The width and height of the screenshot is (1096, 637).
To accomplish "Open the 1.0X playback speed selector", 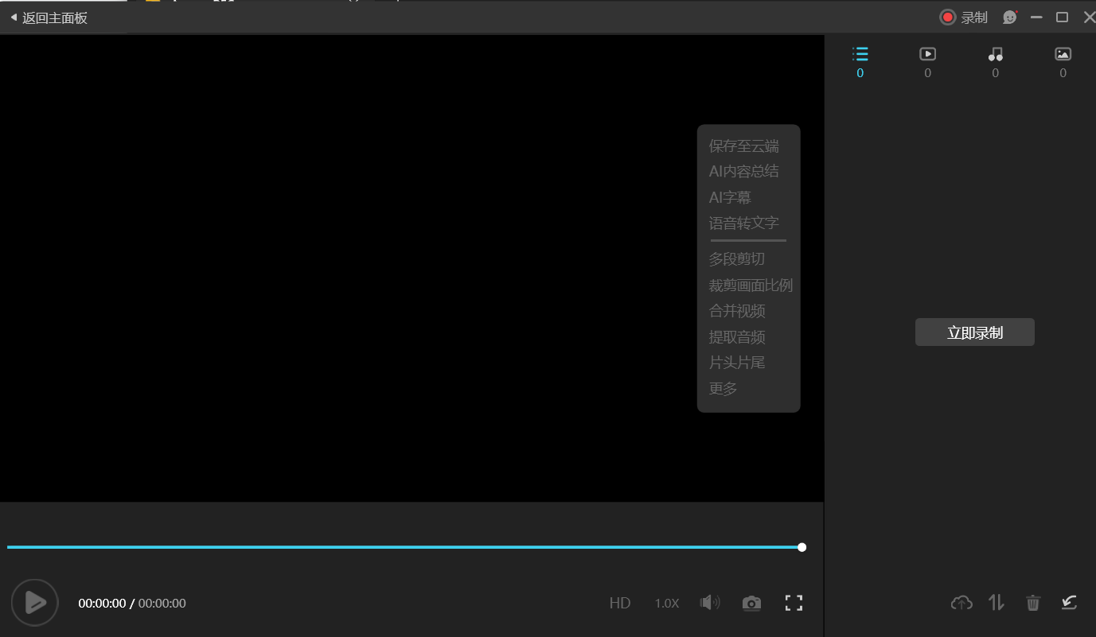I will [x=667, y=603].
